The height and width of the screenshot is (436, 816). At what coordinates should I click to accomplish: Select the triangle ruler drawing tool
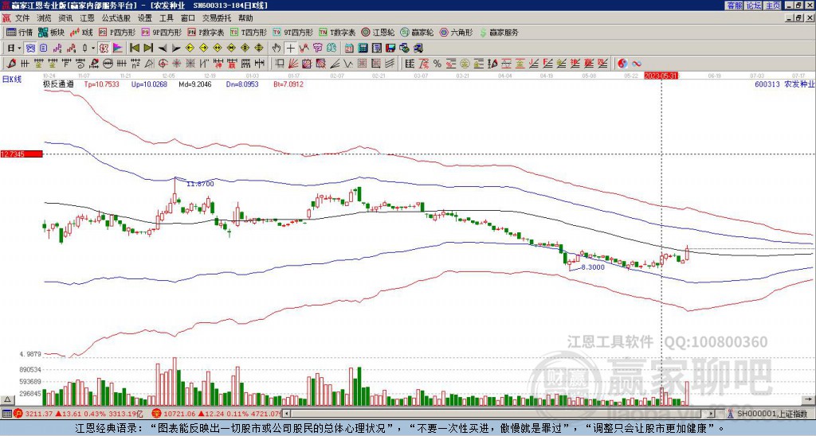149,64
